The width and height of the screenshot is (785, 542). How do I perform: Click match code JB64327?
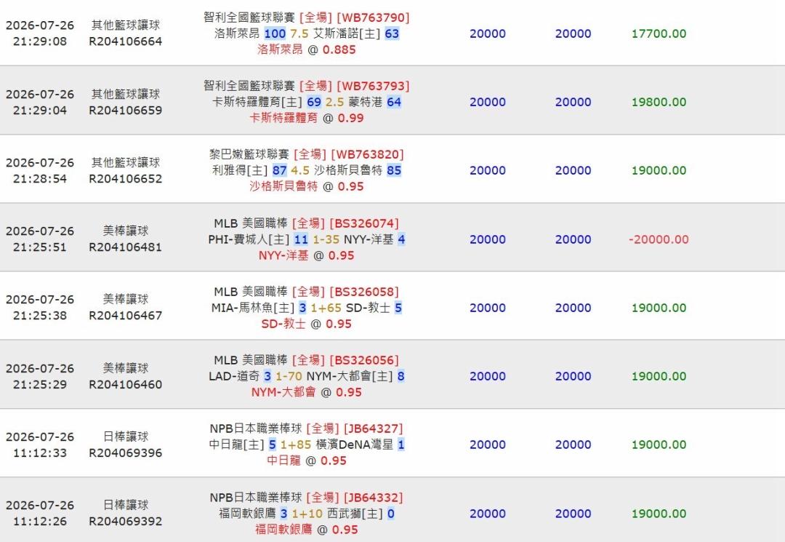pyautogui.click(x=374, y=429)
